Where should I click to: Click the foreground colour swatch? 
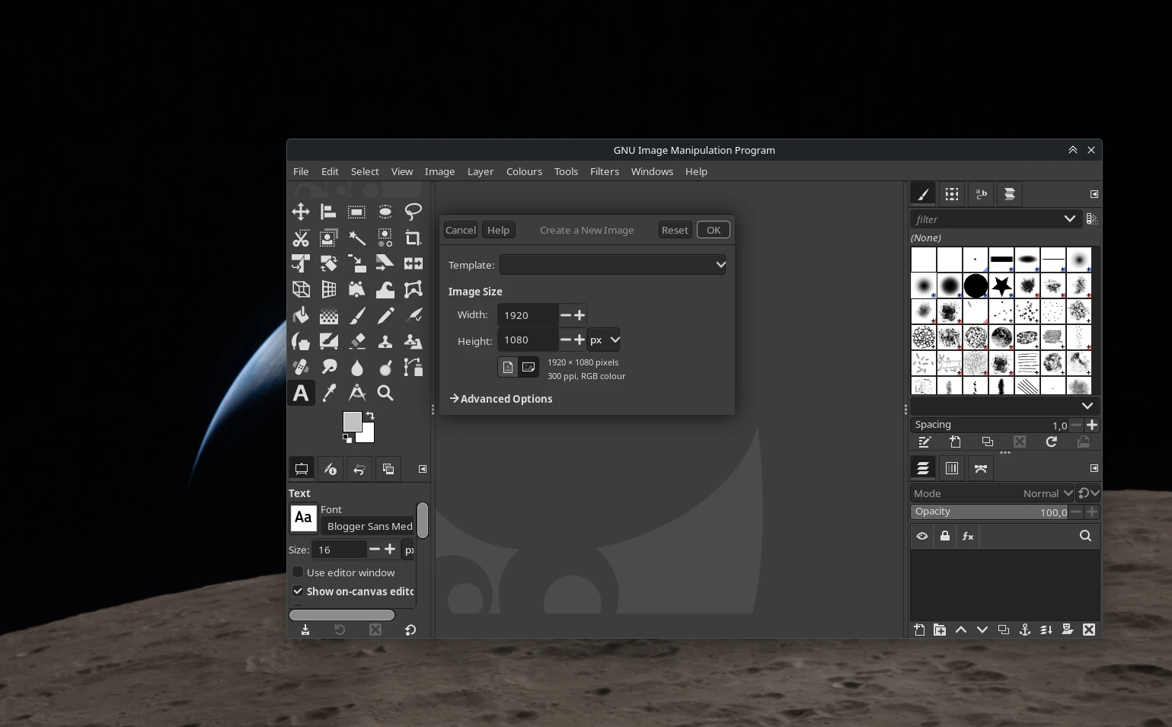tap(352, 422)
